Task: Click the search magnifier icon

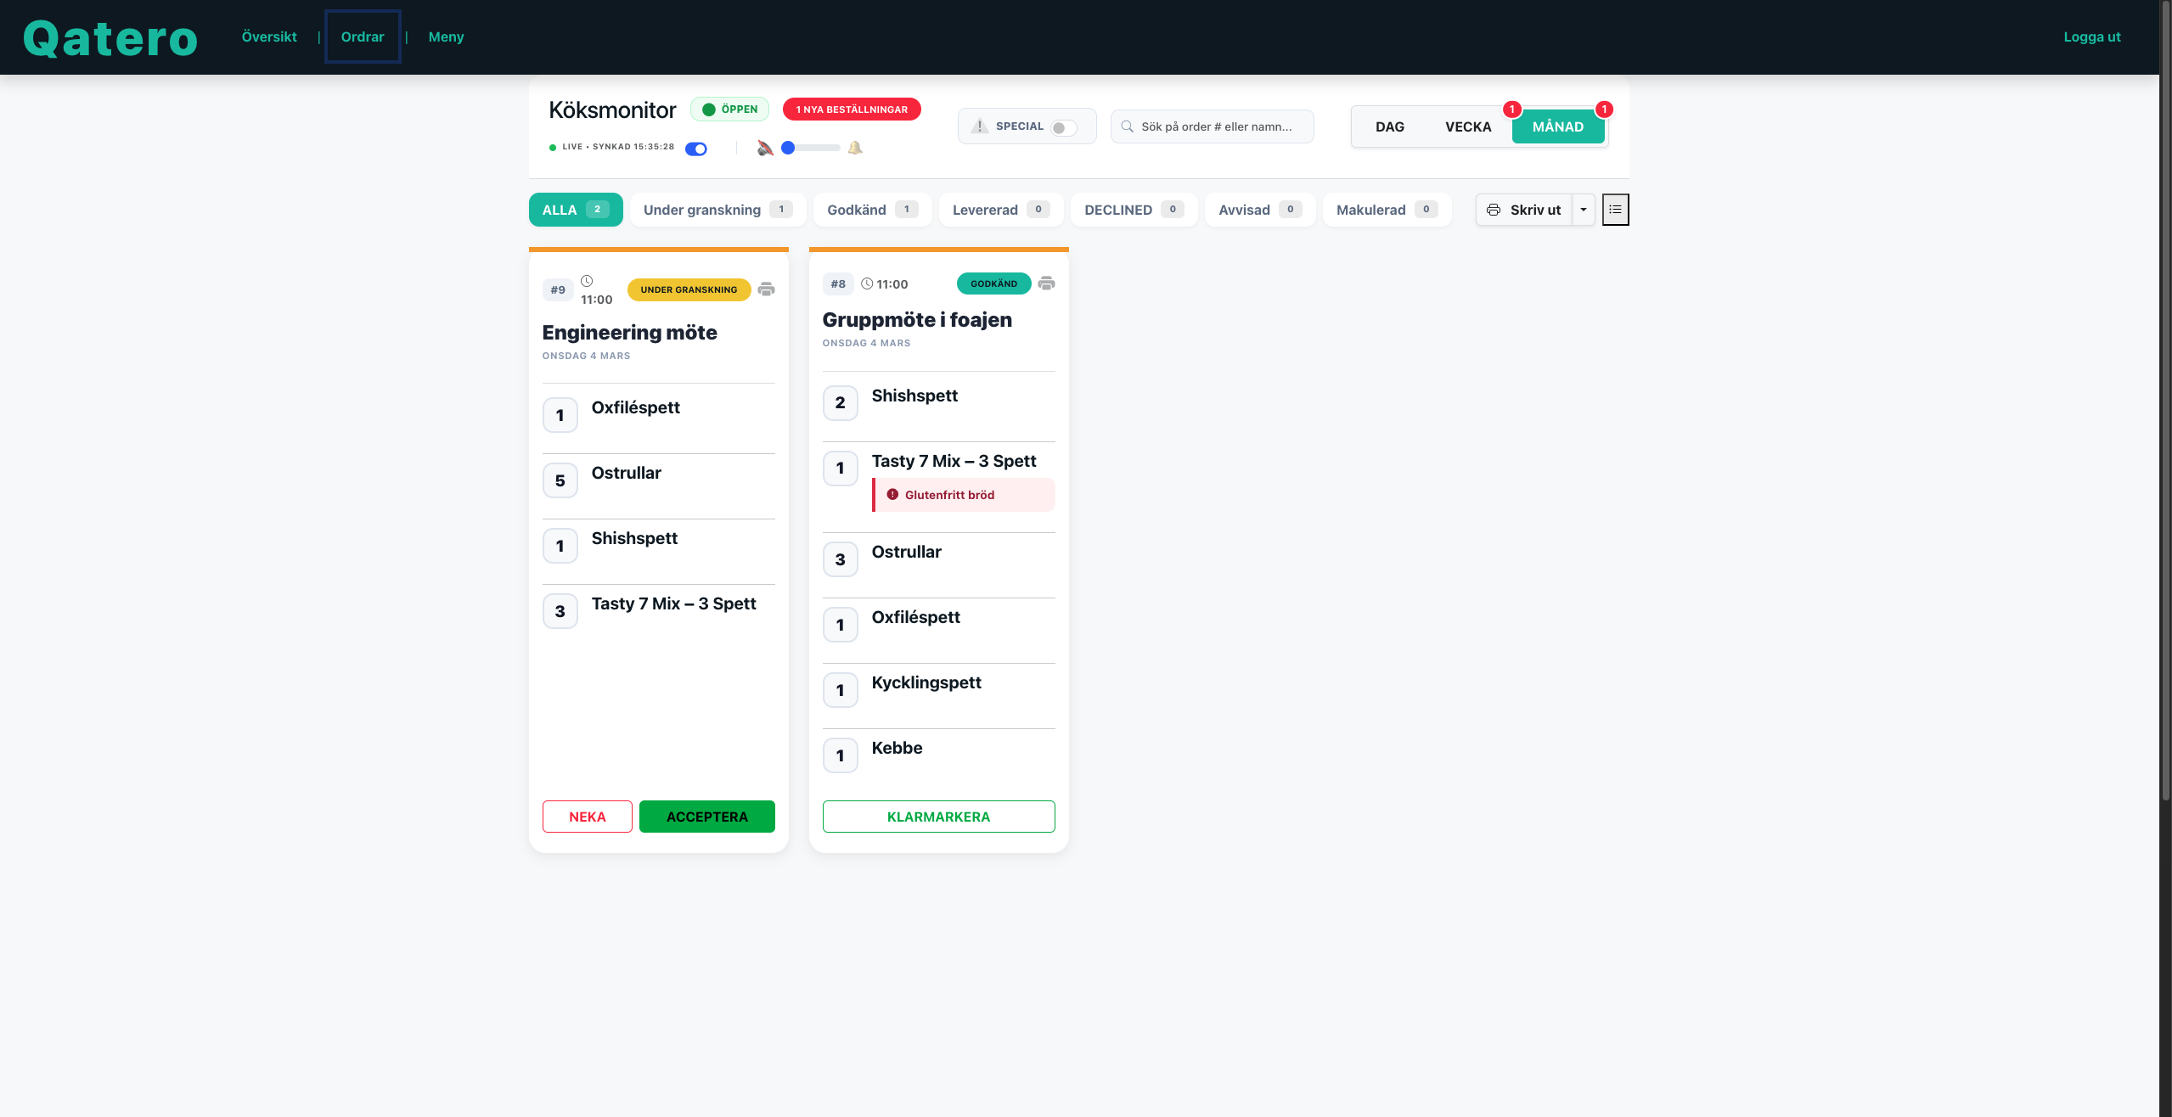Action: 1128,126
